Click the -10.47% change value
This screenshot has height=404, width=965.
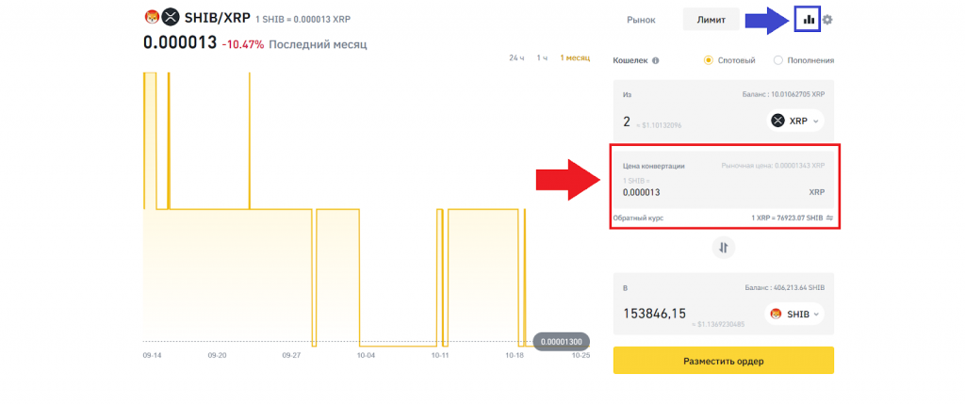(243, 44)
